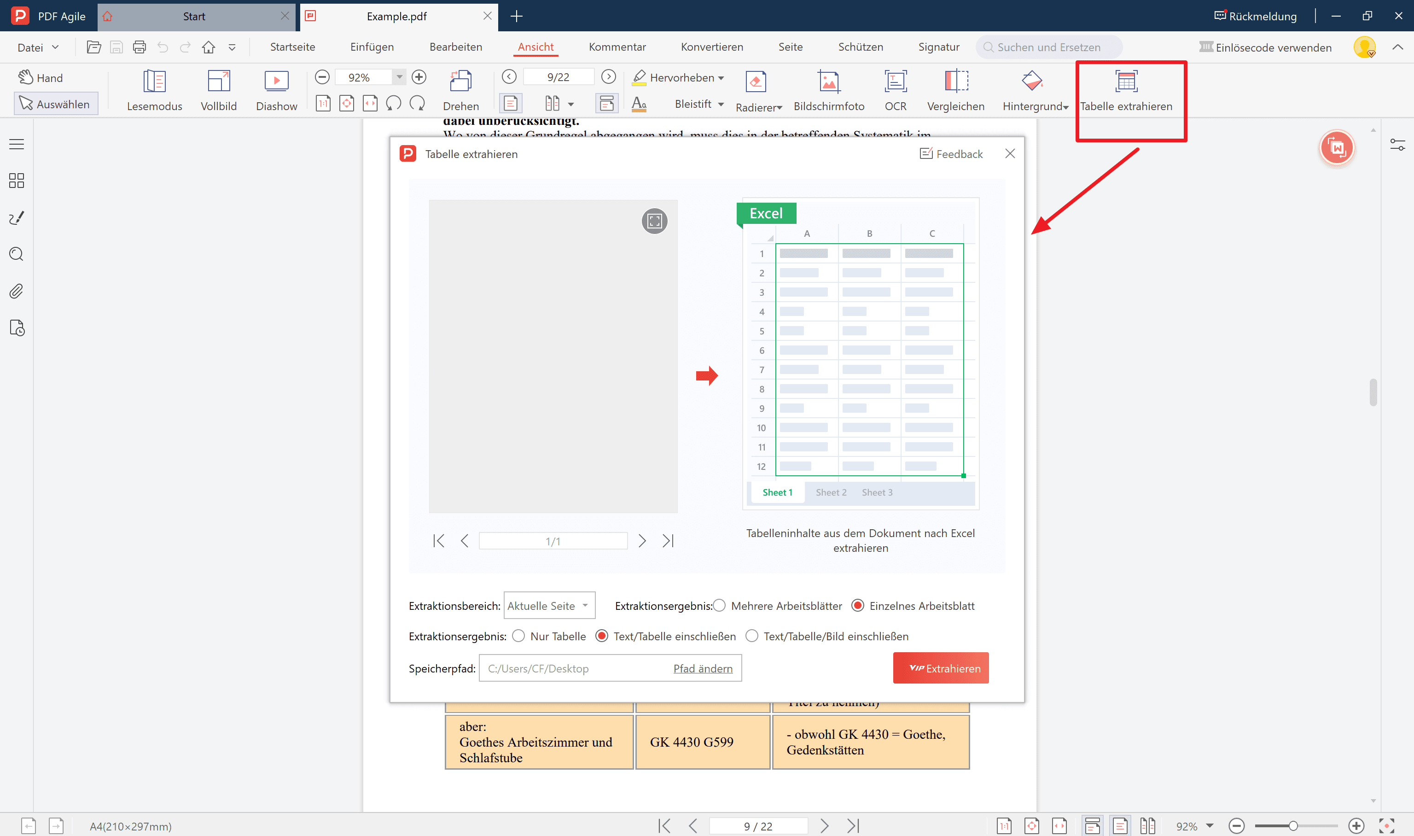Switch to Vollbild fullscreen view
This screenshot has height=836, width=1414.
[x=219, y=90]
